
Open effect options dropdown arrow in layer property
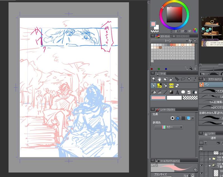coord(193,118)
